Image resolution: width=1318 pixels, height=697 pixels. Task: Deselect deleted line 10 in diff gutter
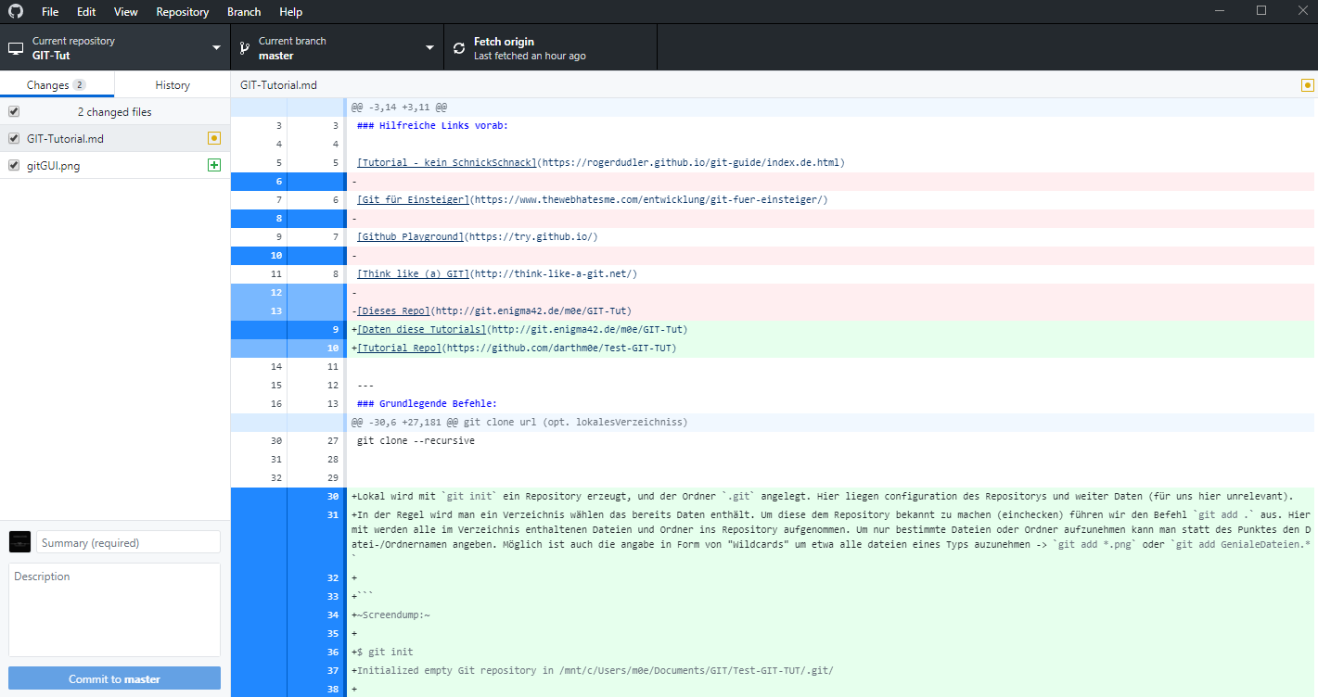pos(288,255)
